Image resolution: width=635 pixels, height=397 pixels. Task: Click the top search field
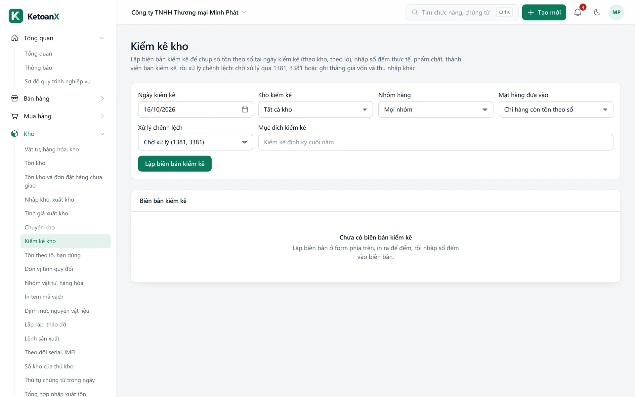coord(462,12)
